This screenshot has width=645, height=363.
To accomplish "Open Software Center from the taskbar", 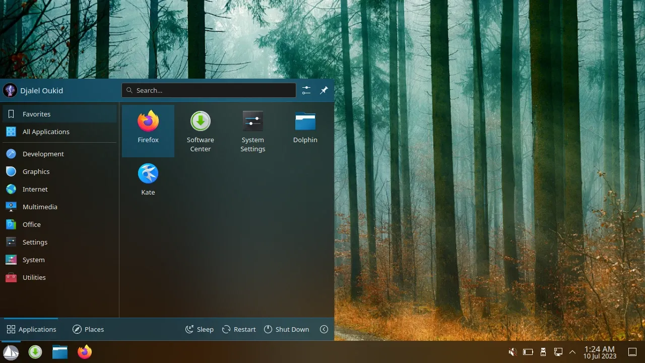I will click(35, 352).
